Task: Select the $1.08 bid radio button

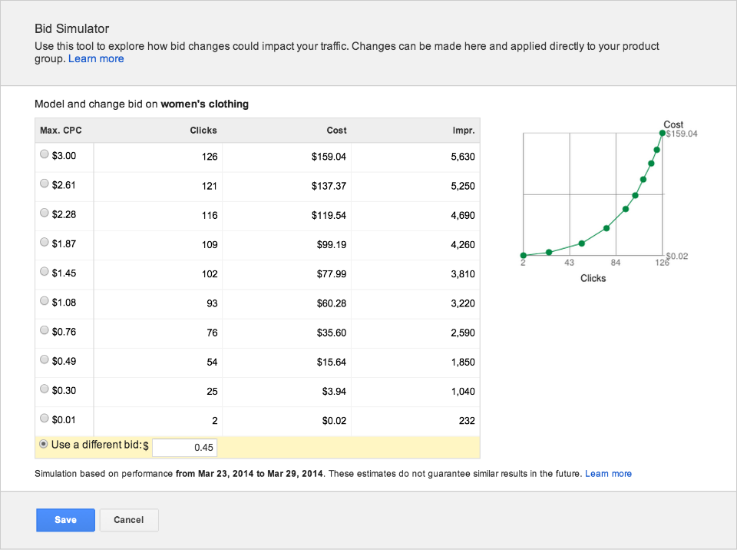Action: coord(45,300)
